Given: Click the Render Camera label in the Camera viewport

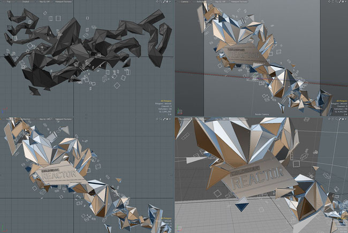Looking at the screenshot, I should point(262,114).
